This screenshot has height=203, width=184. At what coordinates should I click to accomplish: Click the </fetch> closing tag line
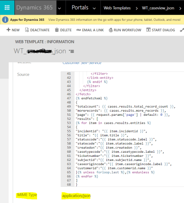(x=83, y=94)
